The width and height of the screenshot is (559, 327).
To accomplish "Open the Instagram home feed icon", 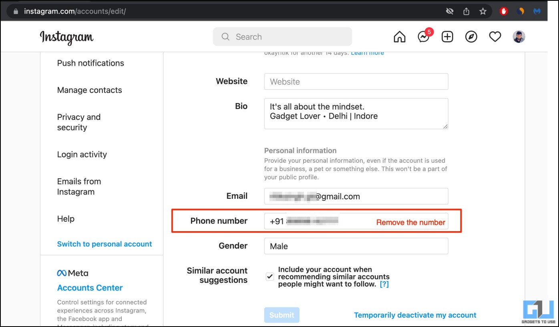I will [x=399, y=37].
